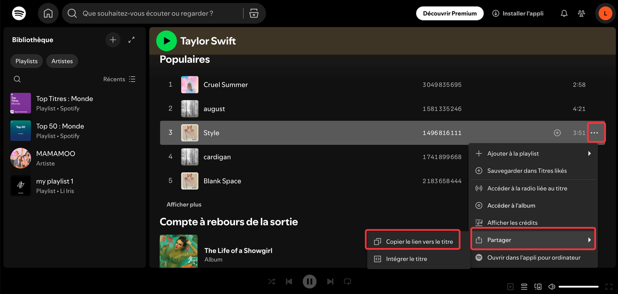Play Taylor Swift with green play button
This screenshot has height=294, width=618.
(167, 41)
